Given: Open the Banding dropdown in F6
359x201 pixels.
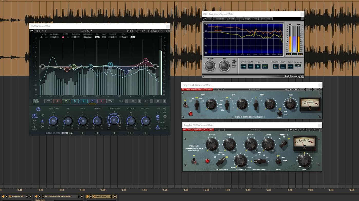Looking at the screenshot, I should [x=76, y=37].
